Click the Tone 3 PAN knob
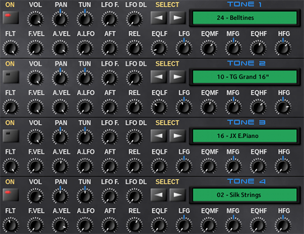 pyautogui.click(x=60, y=137)
